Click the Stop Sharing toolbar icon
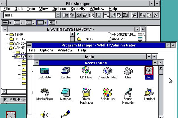 (x=85, y=15)
